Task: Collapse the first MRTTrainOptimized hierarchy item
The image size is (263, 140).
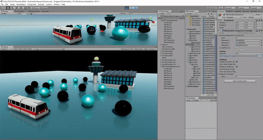Action: click(161, 20)
